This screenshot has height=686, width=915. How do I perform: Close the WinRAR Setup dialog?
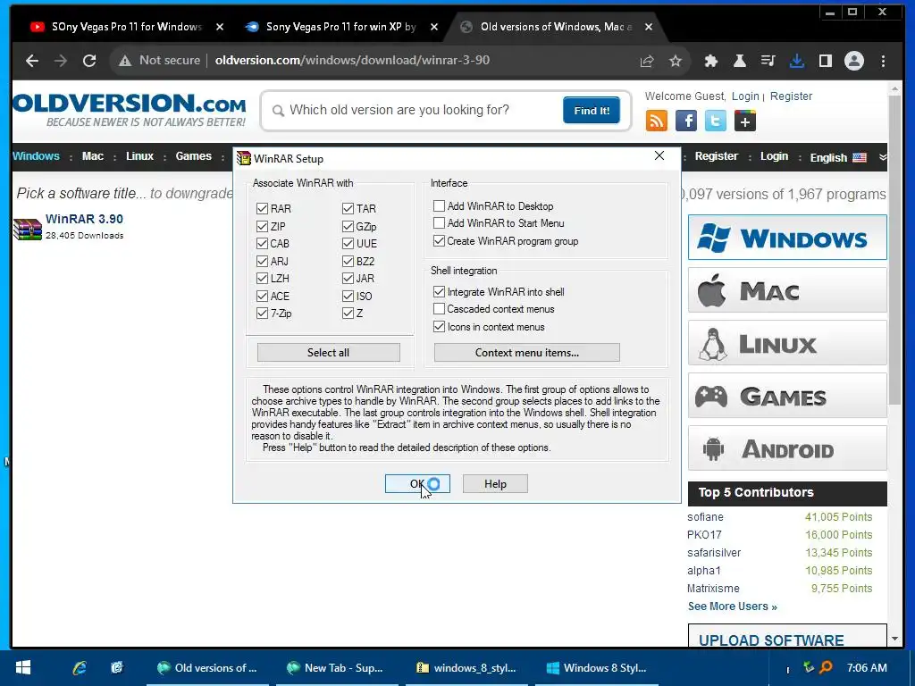pos(659,155)
